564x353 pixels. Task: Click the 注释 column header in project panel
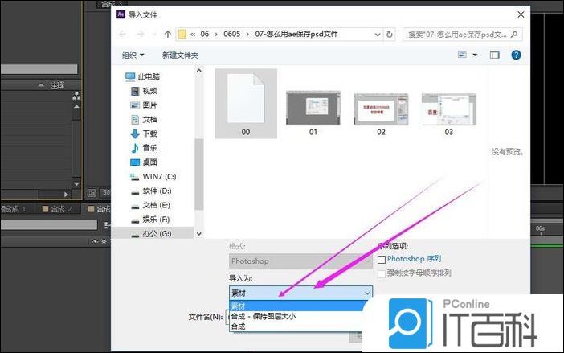57,85
